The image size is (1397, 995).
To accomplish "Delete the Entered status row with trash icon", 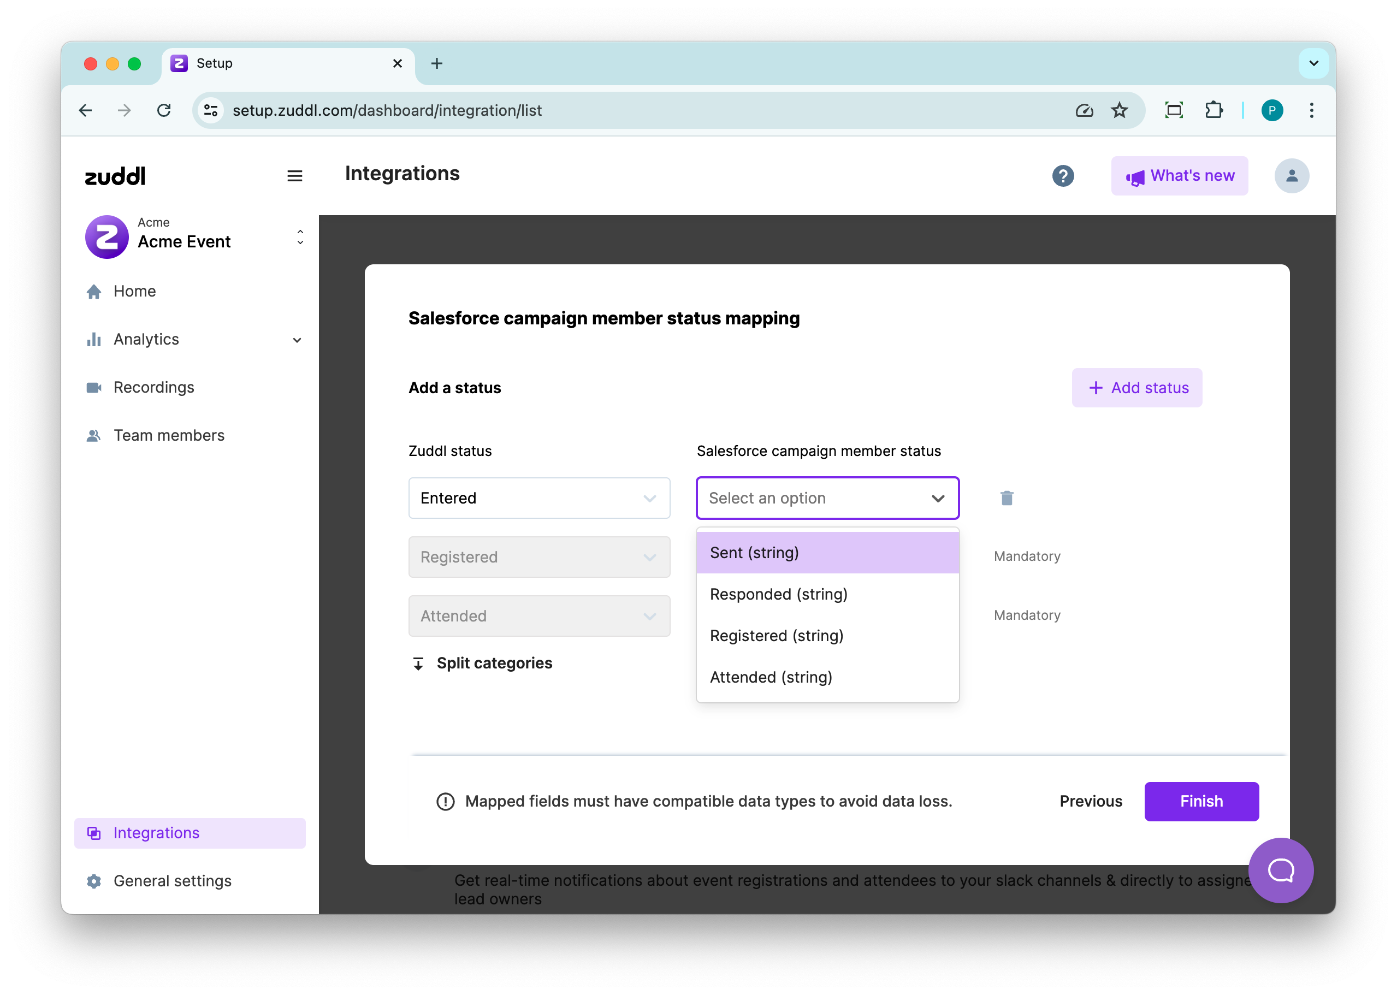I will 1007,498.
